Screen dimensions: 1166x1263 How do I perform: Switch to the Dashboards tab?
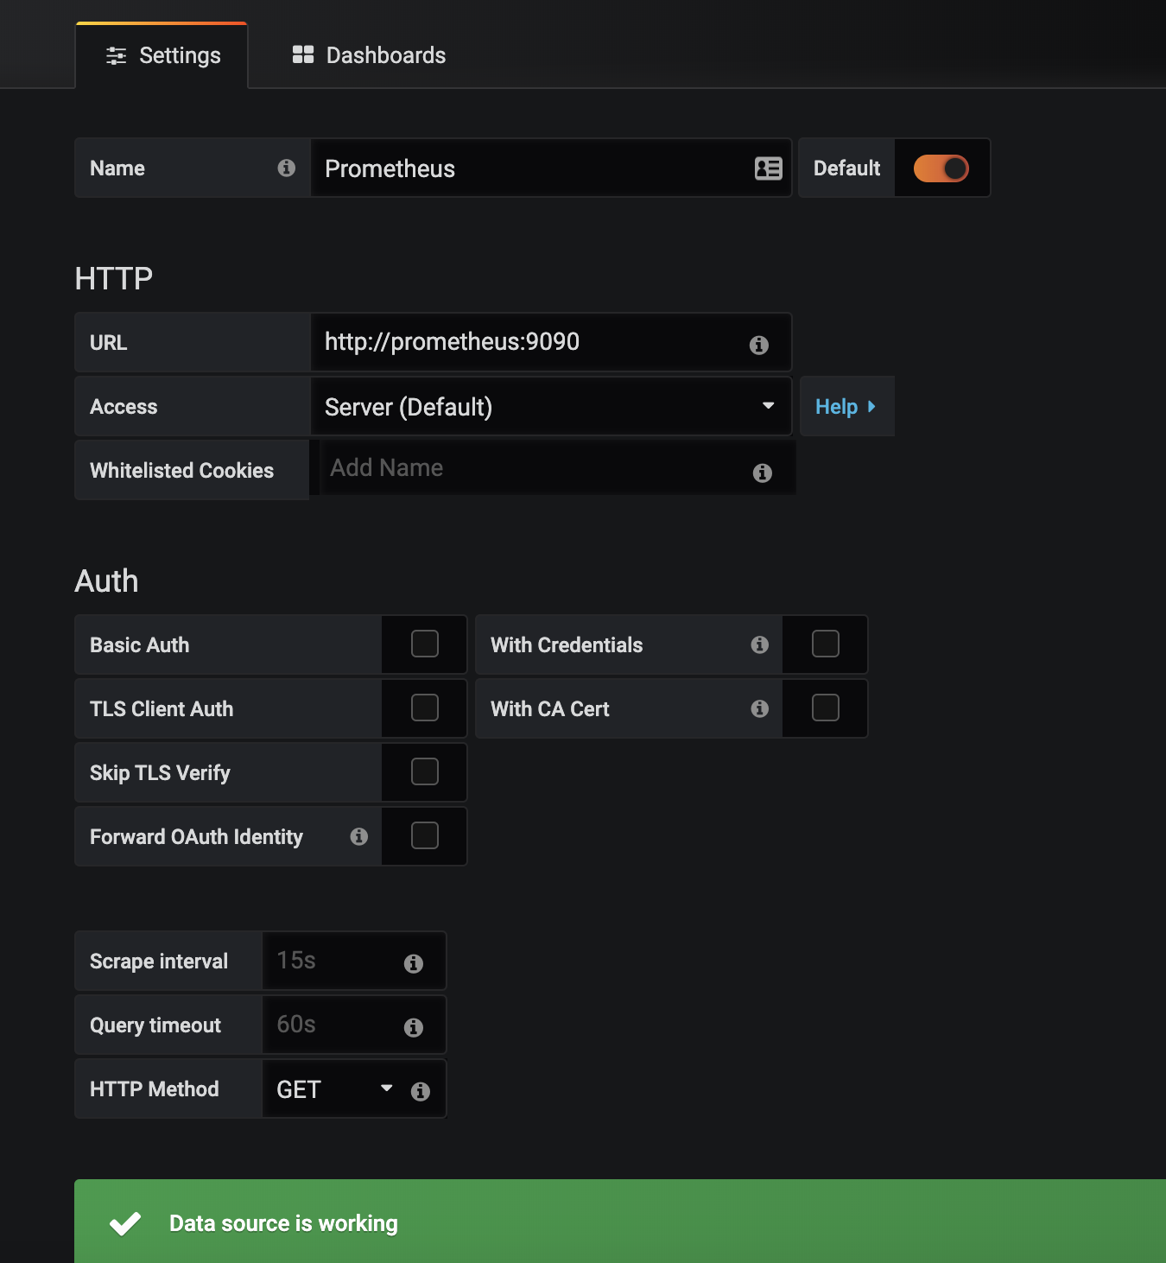[369, 55]
